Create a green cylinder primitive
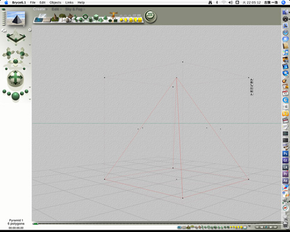This screenshot has width=290, height=232. click(x=90, y=19)
